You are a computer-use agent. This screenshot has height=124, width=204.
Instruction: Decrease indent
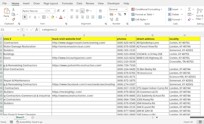tap(88, 17)
